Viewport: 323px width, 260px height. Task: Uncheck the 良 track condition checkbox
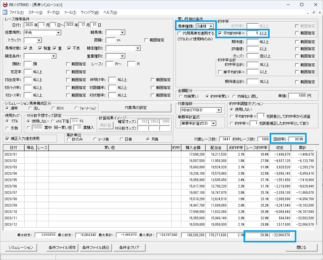point(25,48)
